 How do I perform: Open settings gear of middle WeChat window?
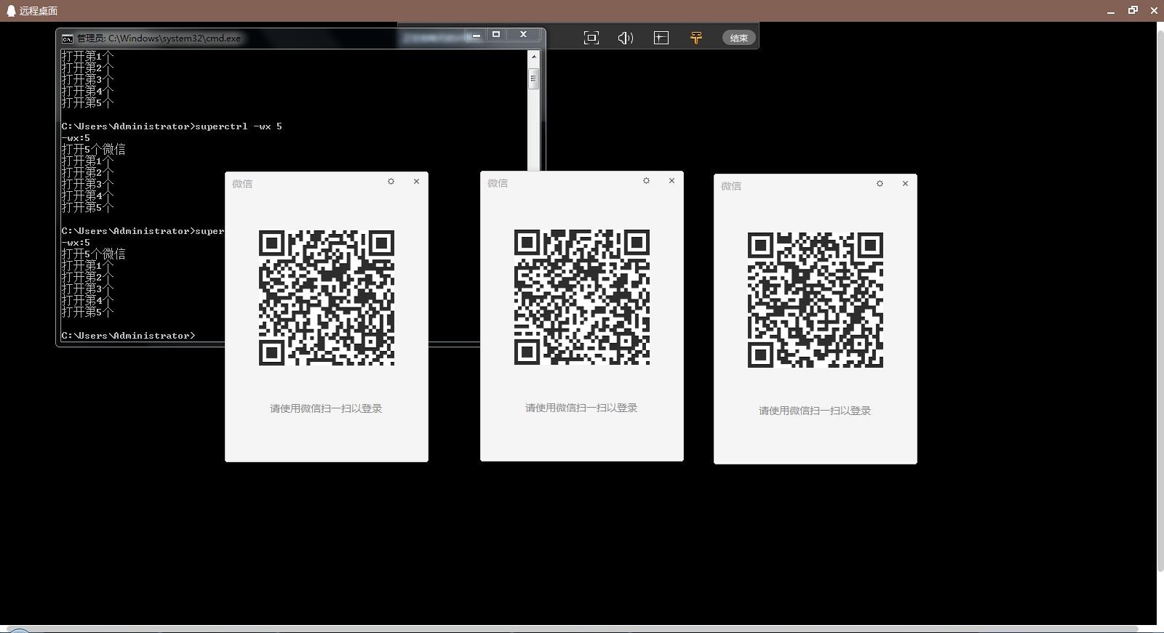pyautogui.click(x=646, y=181)
